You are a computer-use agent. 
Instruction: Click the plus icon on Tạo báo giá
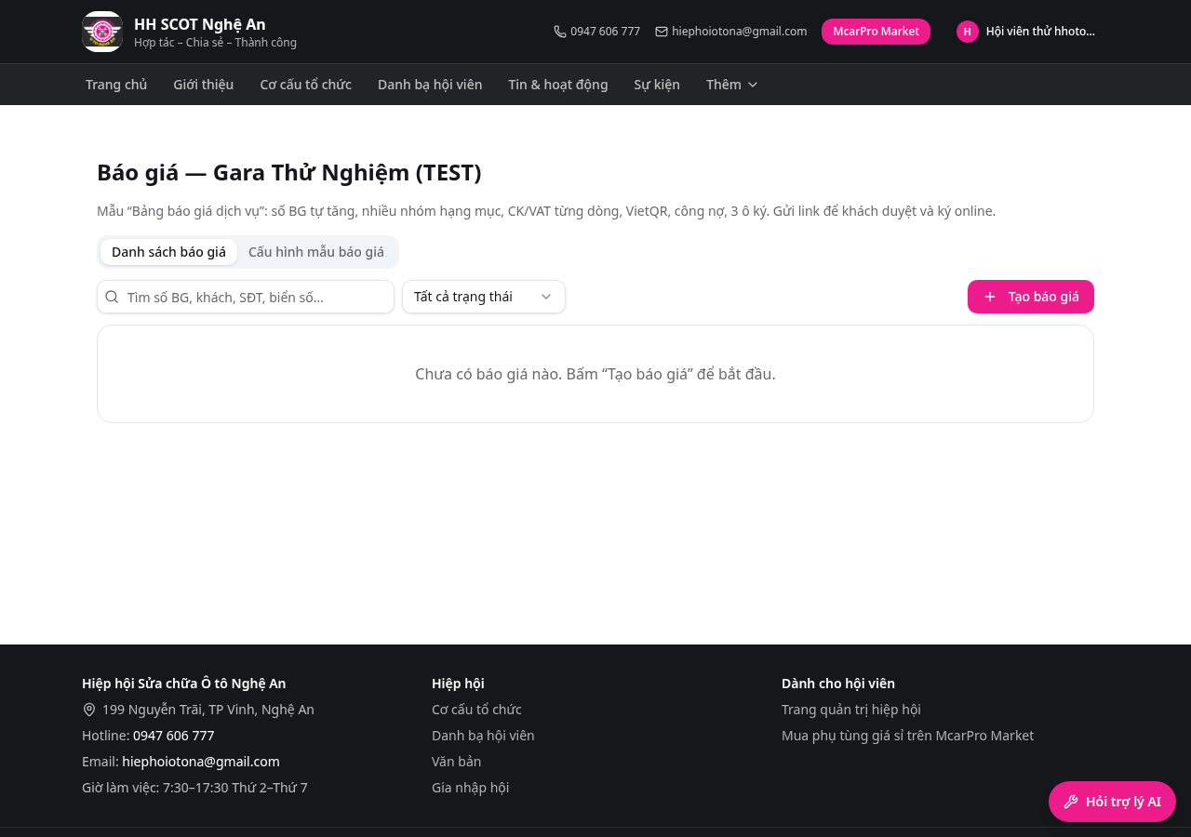[990, 297]
